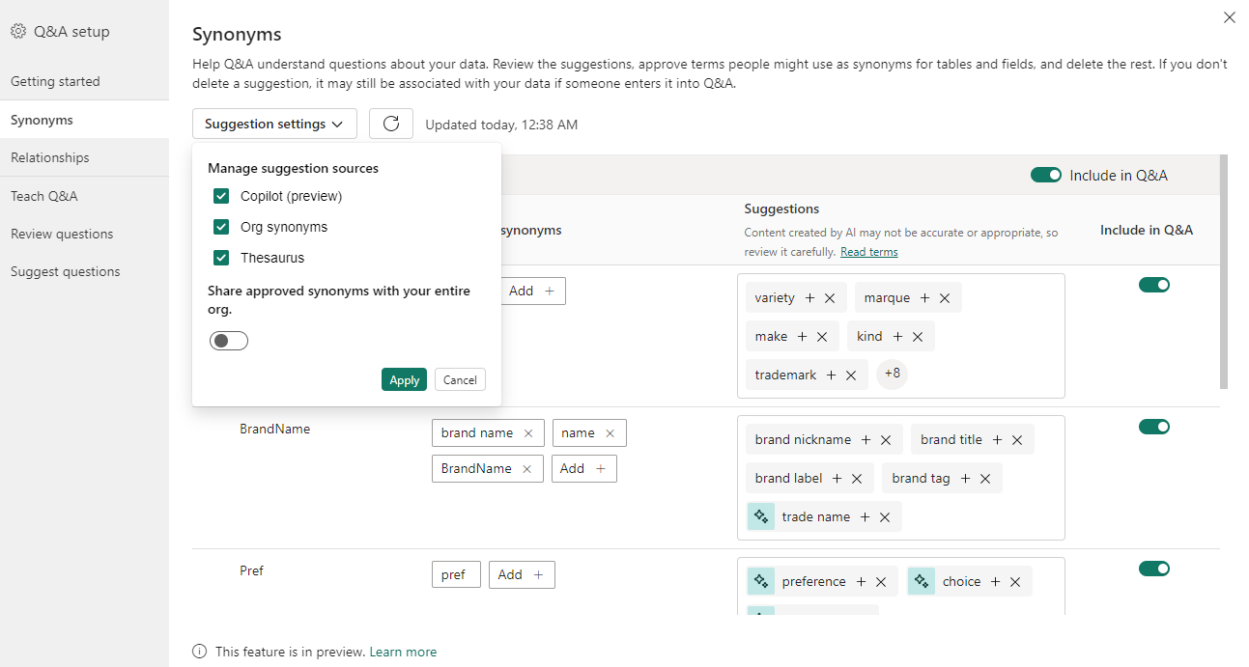Image resolution: width=1249 pixels, height=667 pixels.
Task: Click the Copilot sparkle icon on "trade name"
Action: point(760,516)
